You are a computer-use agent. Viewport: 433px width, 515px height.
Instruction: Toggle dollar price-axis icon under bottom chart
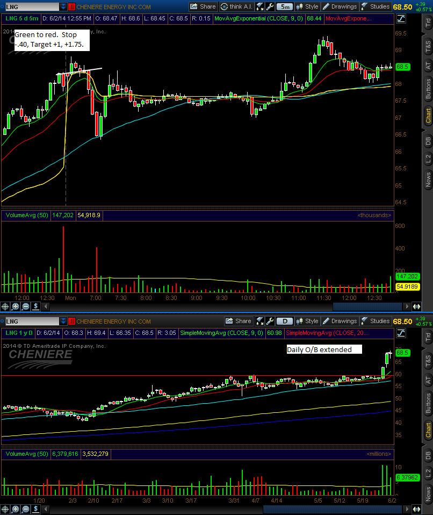pyautogui.click(x=35, y=510)
